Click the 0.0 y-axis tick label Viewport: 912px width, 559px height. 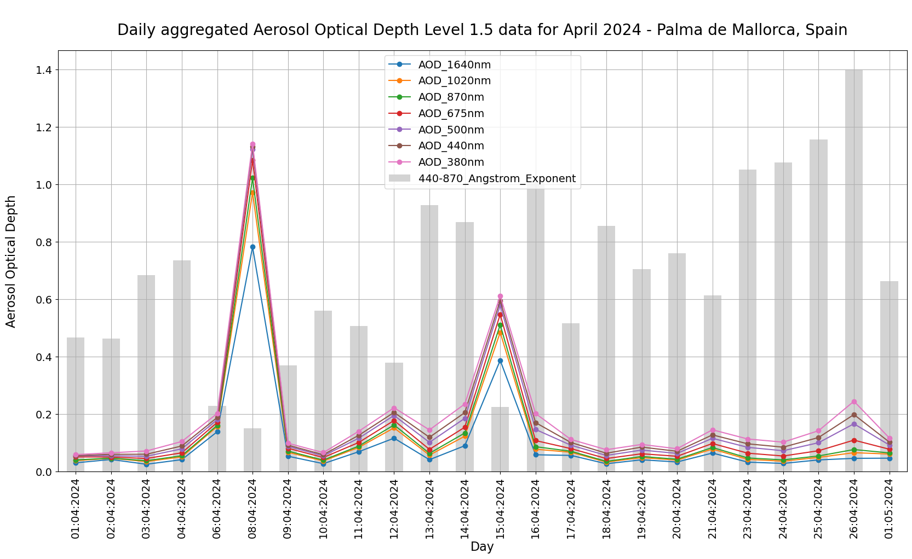44,471
